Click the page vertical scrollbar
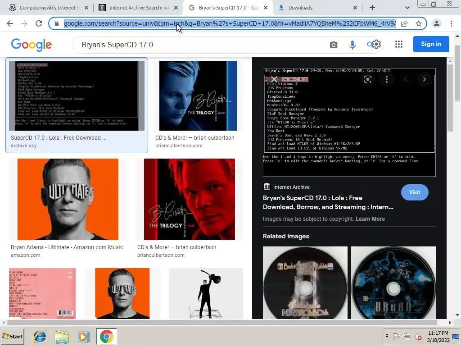 (x=457, y=73)
